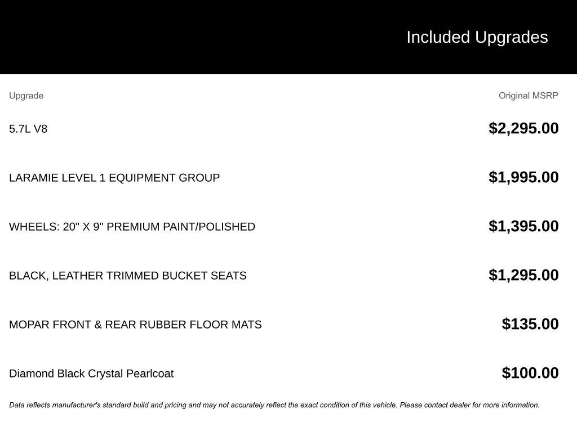Screen dimensions: 577x432
Task: Click the $2,295.00 price
Action: click(523, 128)
